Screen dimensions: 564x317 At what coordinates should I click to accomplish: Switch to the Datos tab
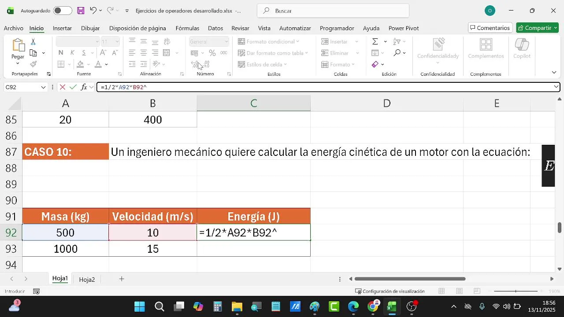[x=215, y=28]
